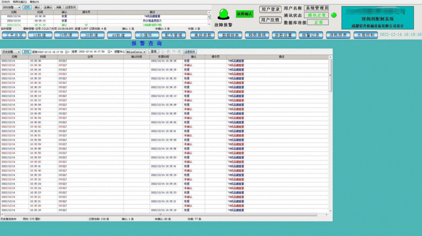Click 全确认 in the real-time alarm toolbar

47,7
